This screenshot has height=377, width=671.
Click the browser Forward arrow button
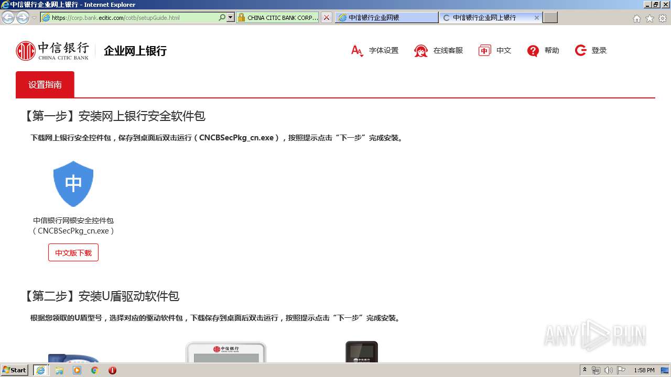point(23,17)
